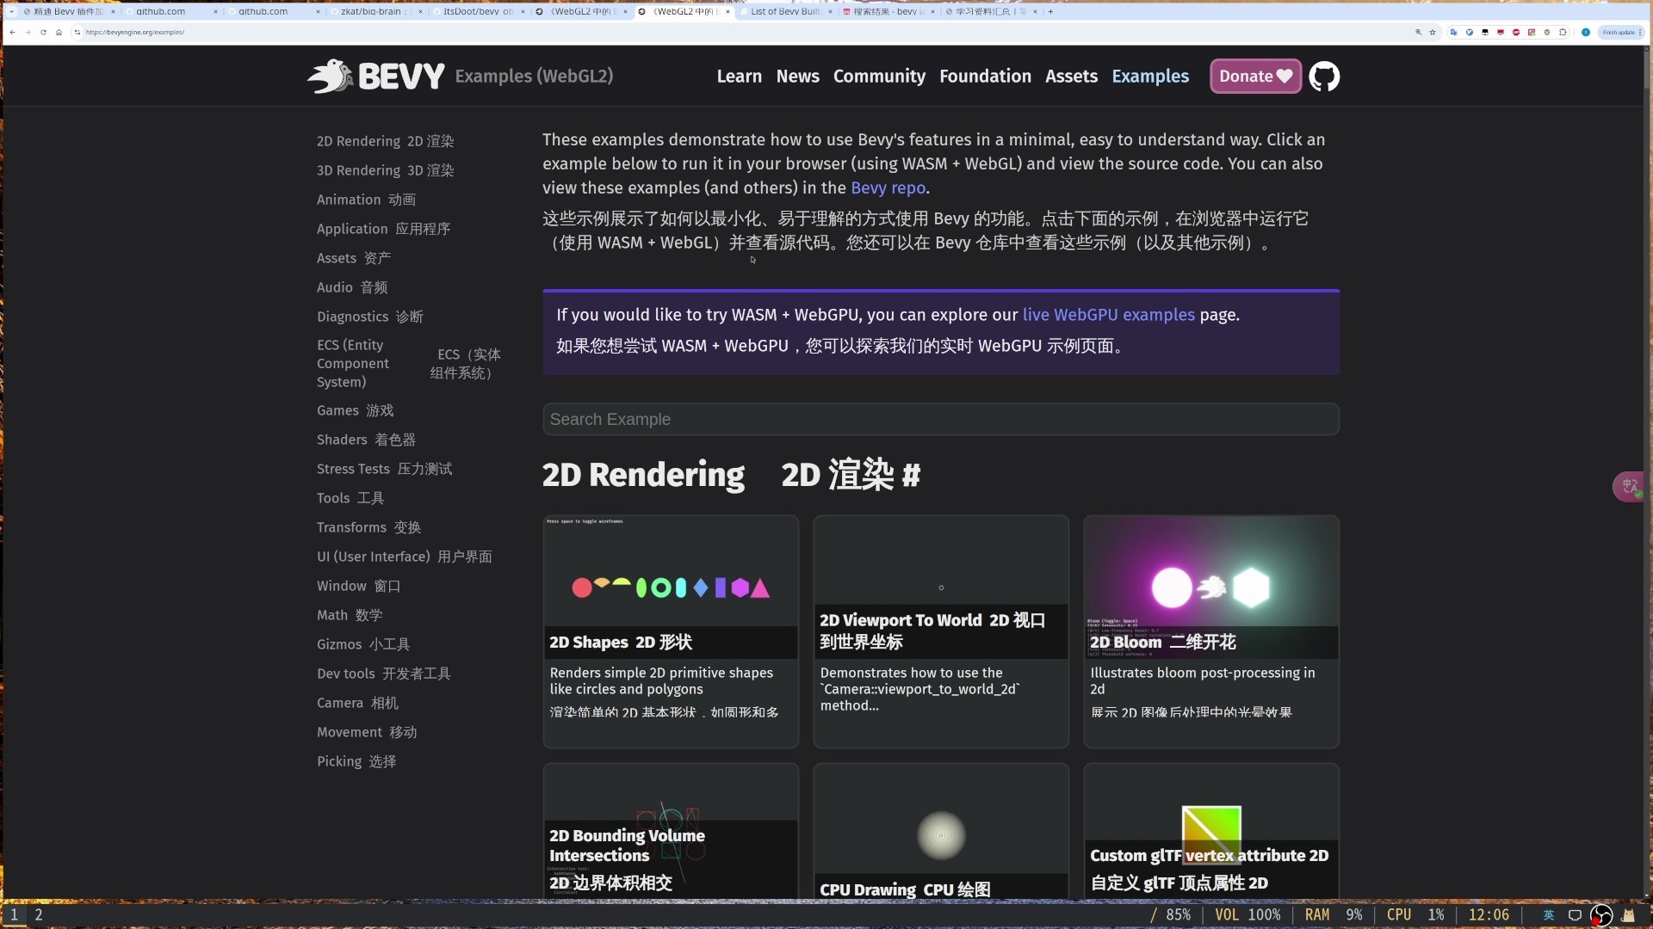Click the Finish update button
The height and width of the screenshot is (929, 1653).
pos(1621,32)
